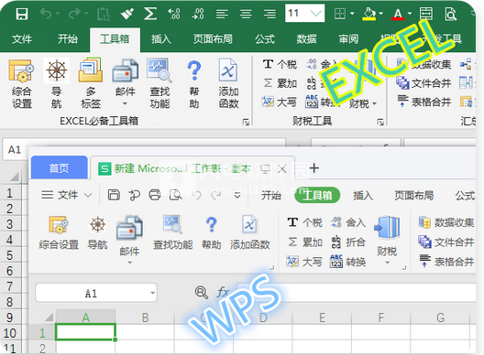Click the align right icon in Excel toolbar
This screenshot has width=484, height=355.
click(269, 14)
